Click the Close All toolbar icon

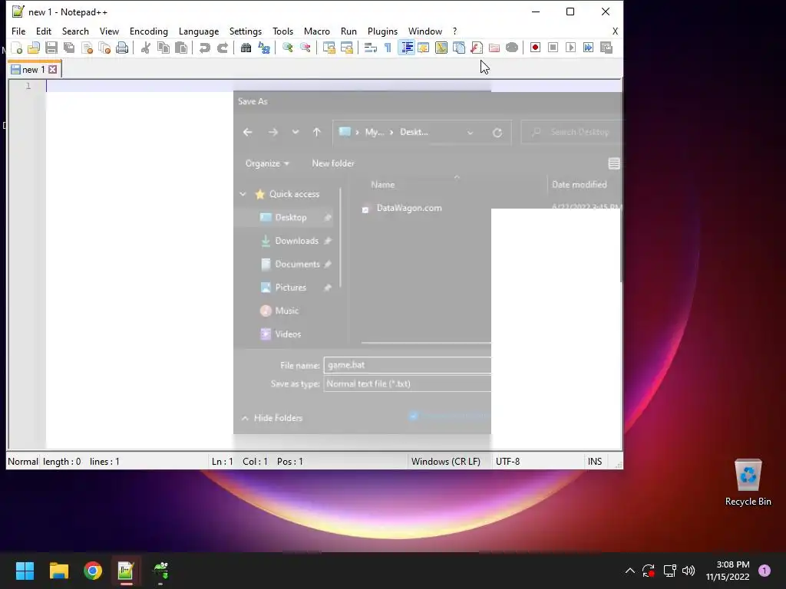tap(104, 48)
